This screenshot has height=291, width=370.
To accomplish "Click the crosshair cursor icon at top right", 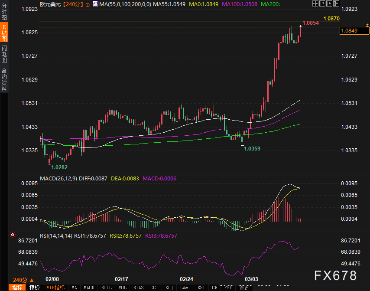I will point(315,3).
